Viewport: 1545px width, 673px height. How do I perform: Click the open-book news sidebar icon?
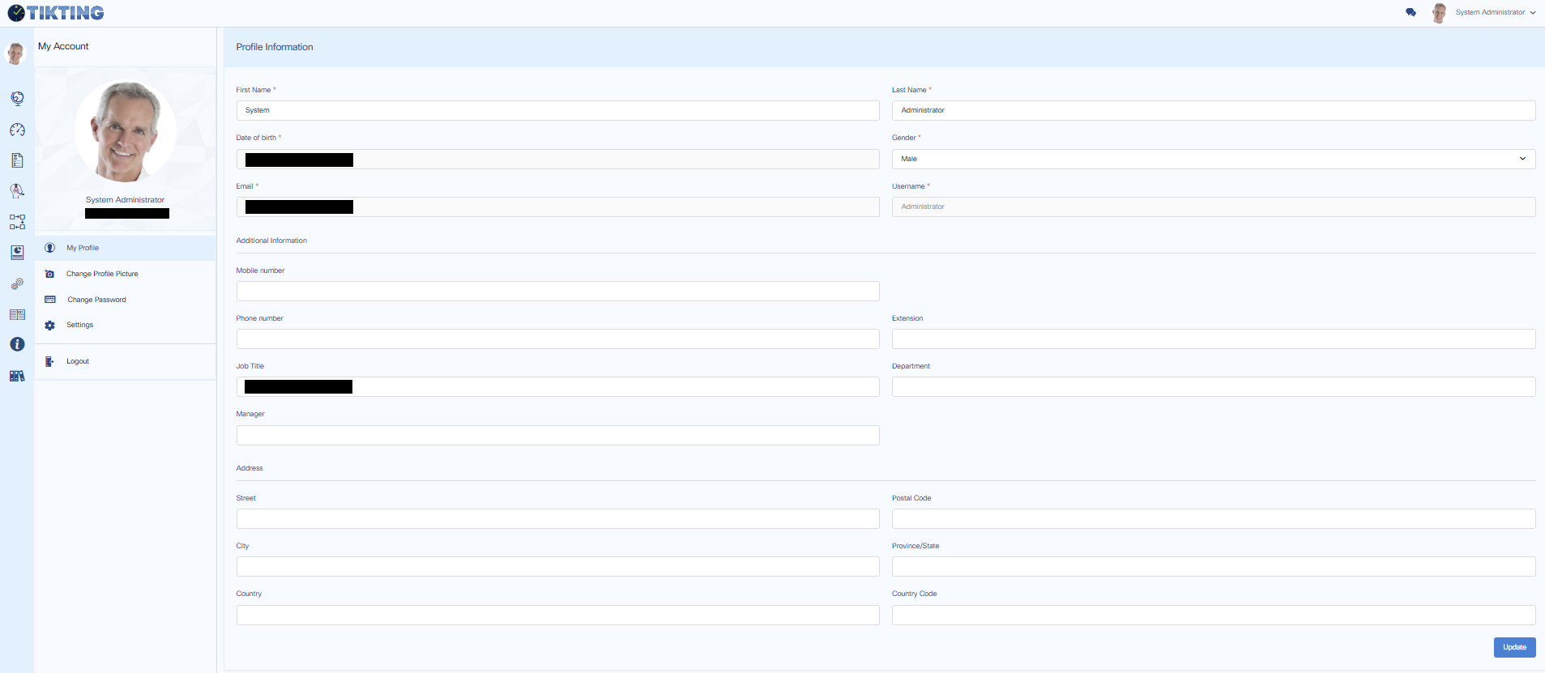[x=17, y=314]
